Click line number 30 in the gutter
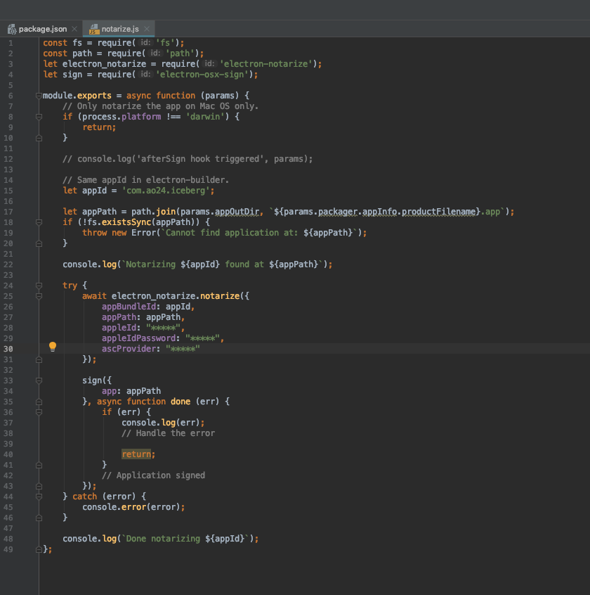The image size is (590, 595). [10, 349]
